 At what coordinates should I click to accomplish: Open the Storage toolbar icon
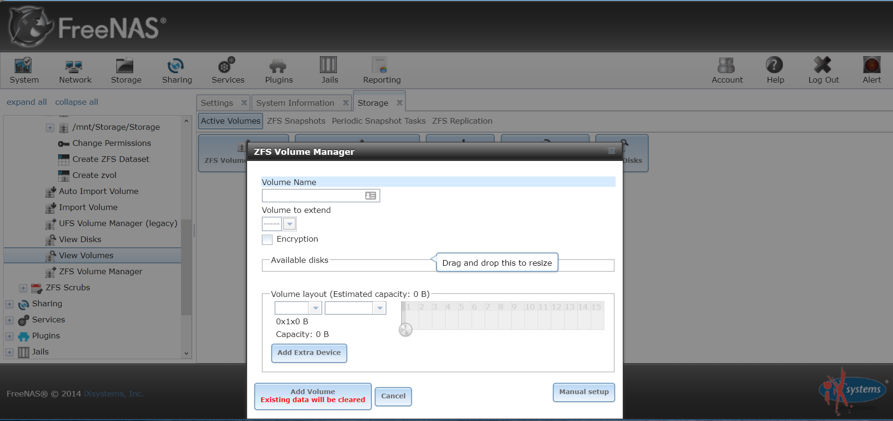pyautogui.click(x=126, y=66)
